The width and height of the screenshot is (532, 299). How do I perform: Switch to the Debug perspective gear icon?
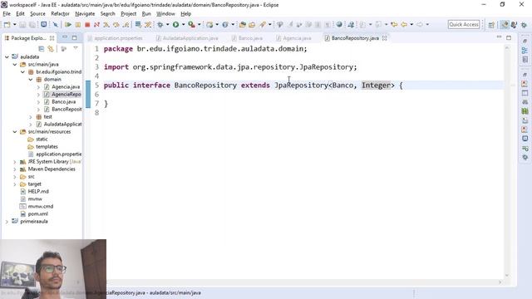(524, 25)
